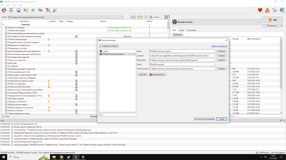
Task: Click the profiles ID card icon
Action: pyautogui.click(x=26, y=10)
